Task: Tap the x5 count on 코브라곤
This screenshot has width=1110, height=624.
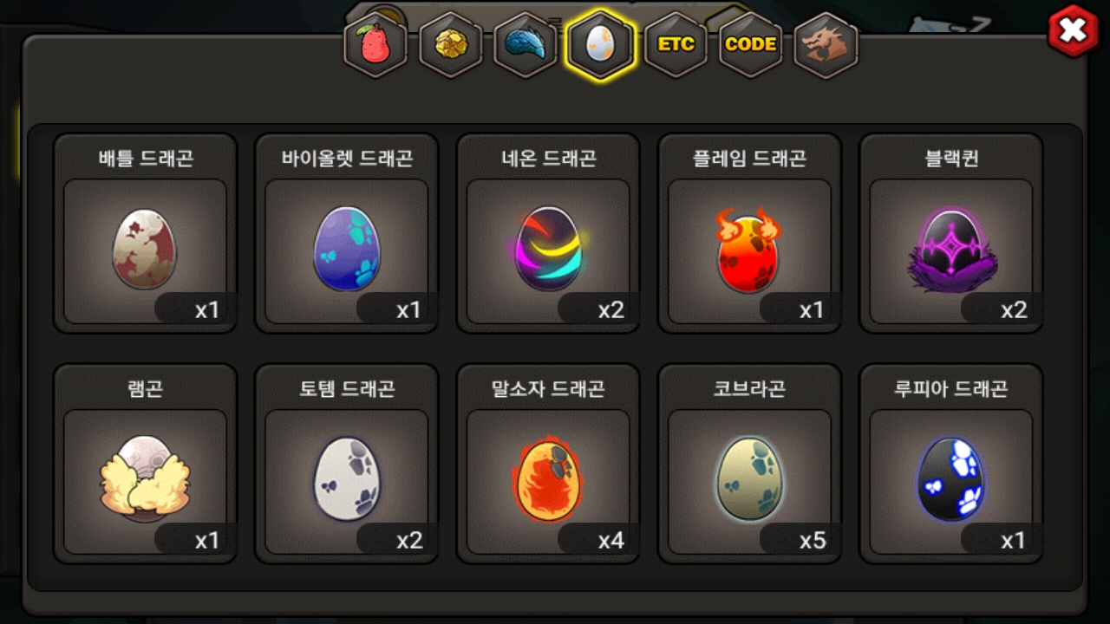Action: tap(813, 541)
